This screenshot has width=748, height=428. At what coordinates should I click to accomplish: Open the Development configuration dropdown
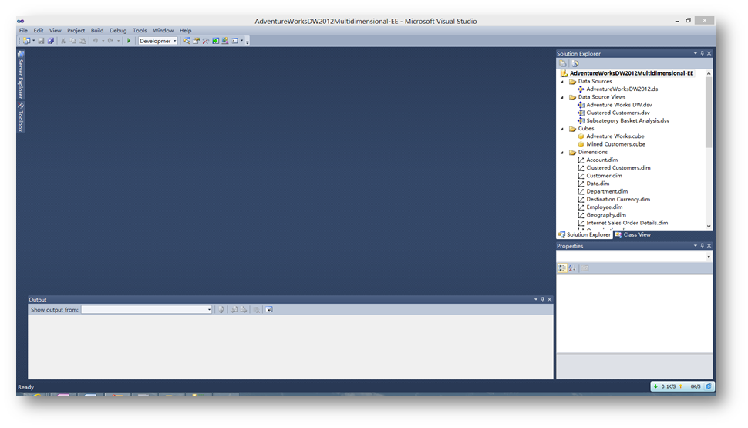coord(158,41)
